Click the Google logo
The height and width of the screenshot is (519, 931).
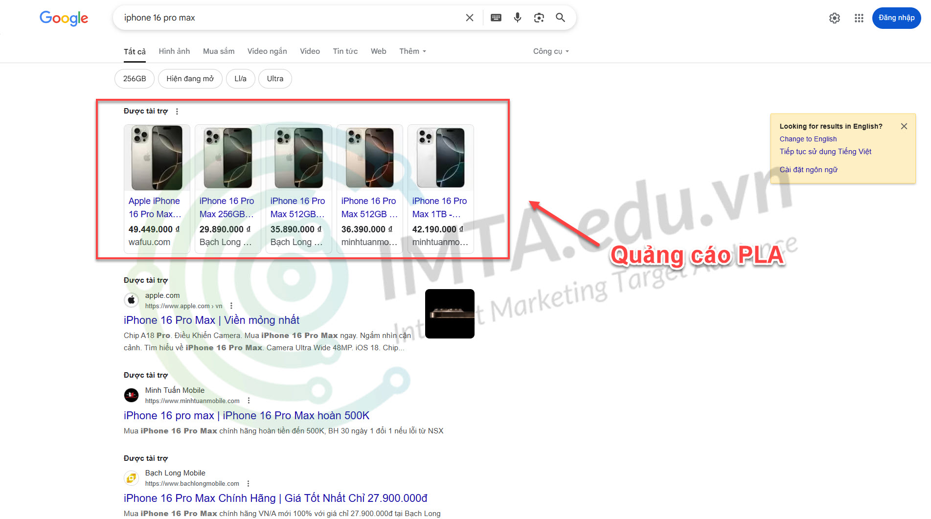64,18
